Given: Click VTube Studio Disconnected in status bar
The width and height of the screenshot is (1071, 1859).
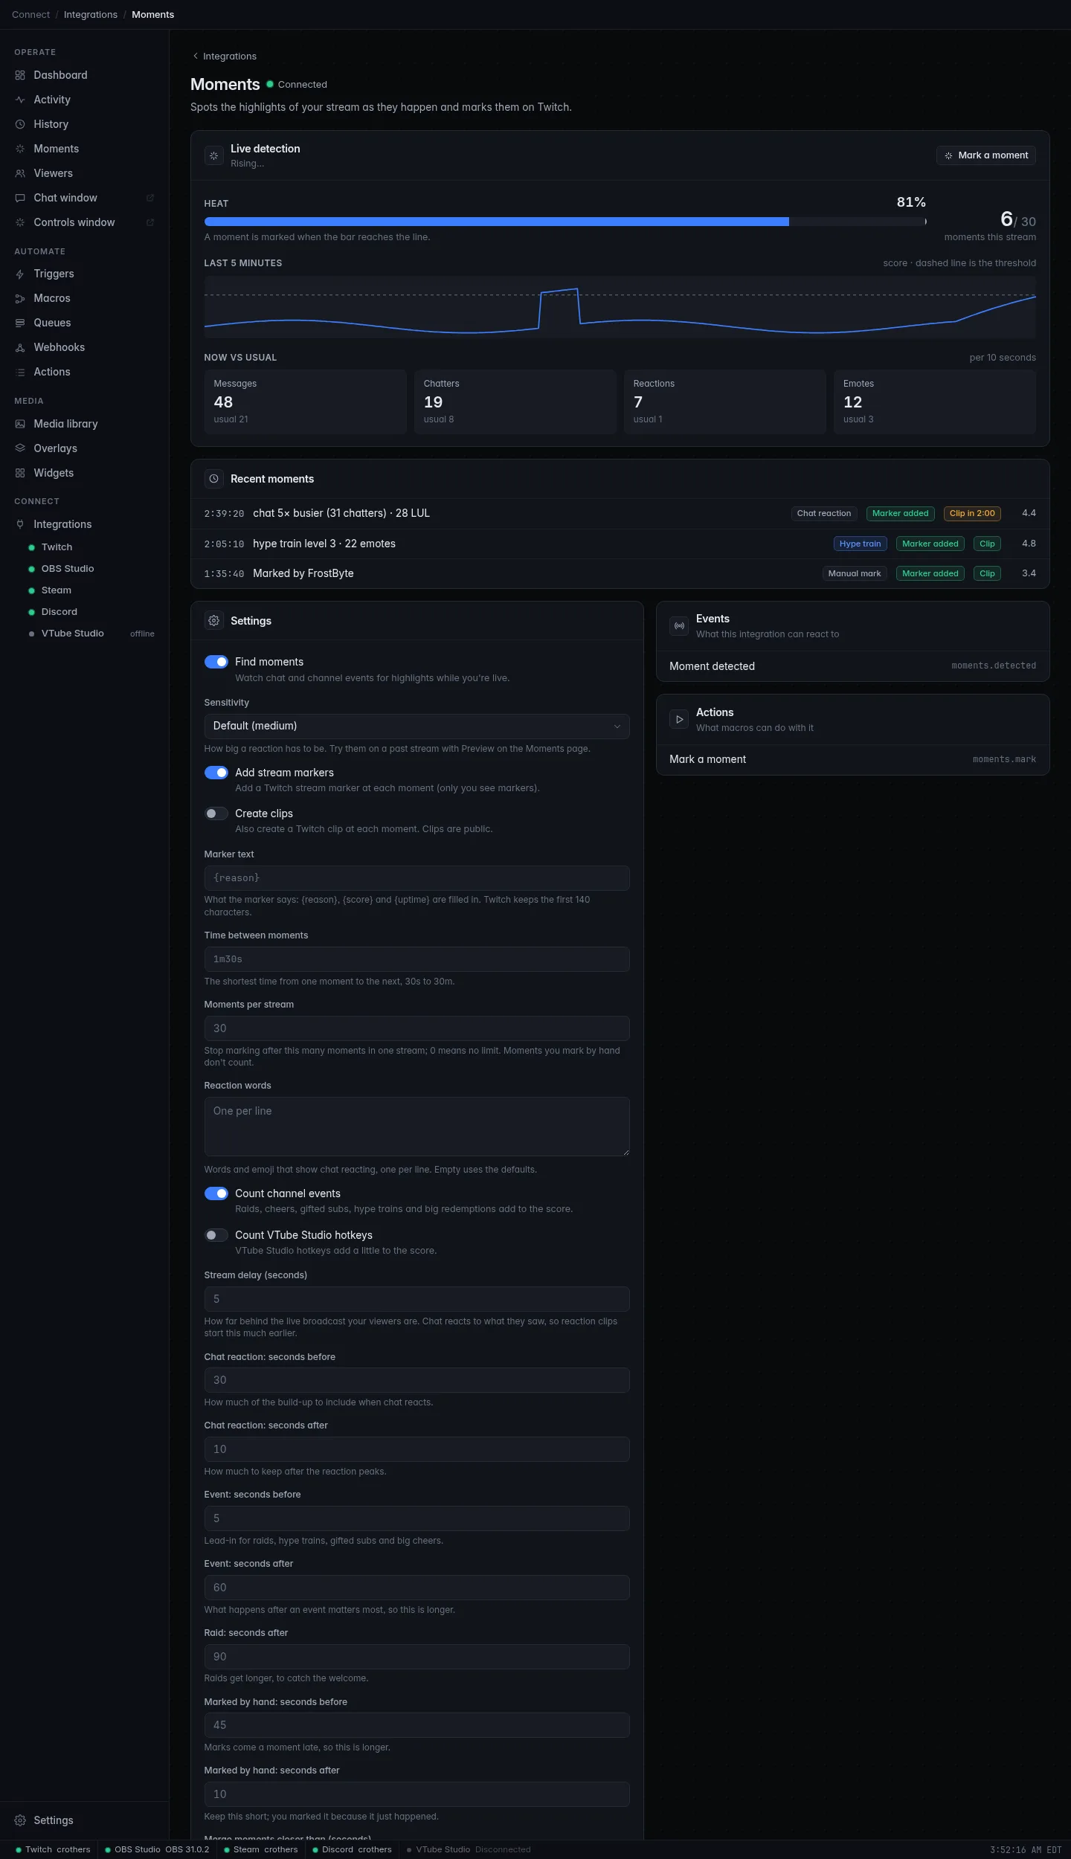Looking at the screenshot, I should [469, 1849].
